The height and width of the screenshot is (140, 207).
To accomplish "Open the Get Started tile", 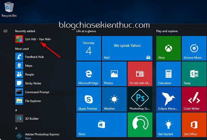I will [169, 125].
